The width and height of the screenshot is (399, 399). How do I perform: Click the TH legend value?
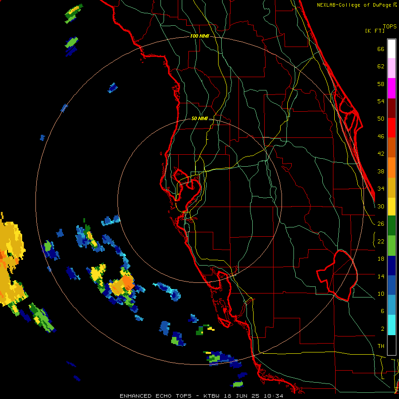381,346
